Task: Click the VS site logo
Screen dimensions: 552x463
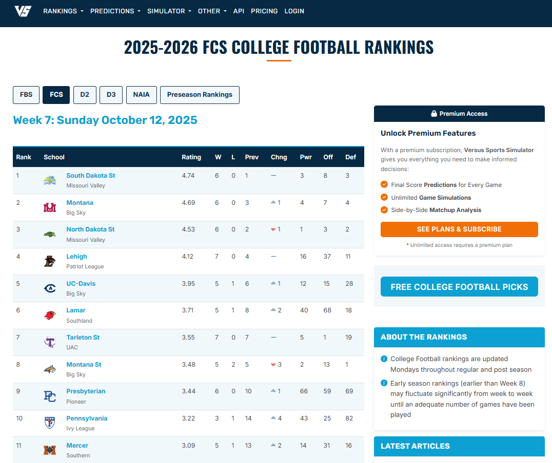Action: click(x=23, y=11)
